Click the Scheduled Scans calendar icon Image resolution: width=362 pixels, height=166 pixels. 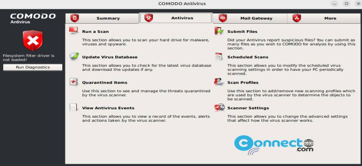(x=219, y=56)
